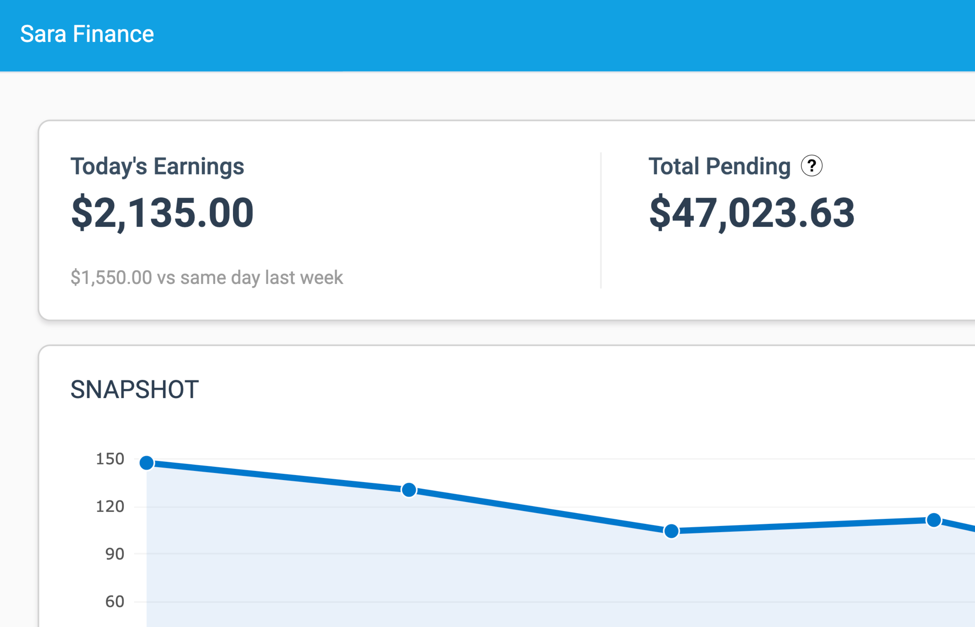Click the line segment between second and third points

pyautogui.click(x=540, y=511)
